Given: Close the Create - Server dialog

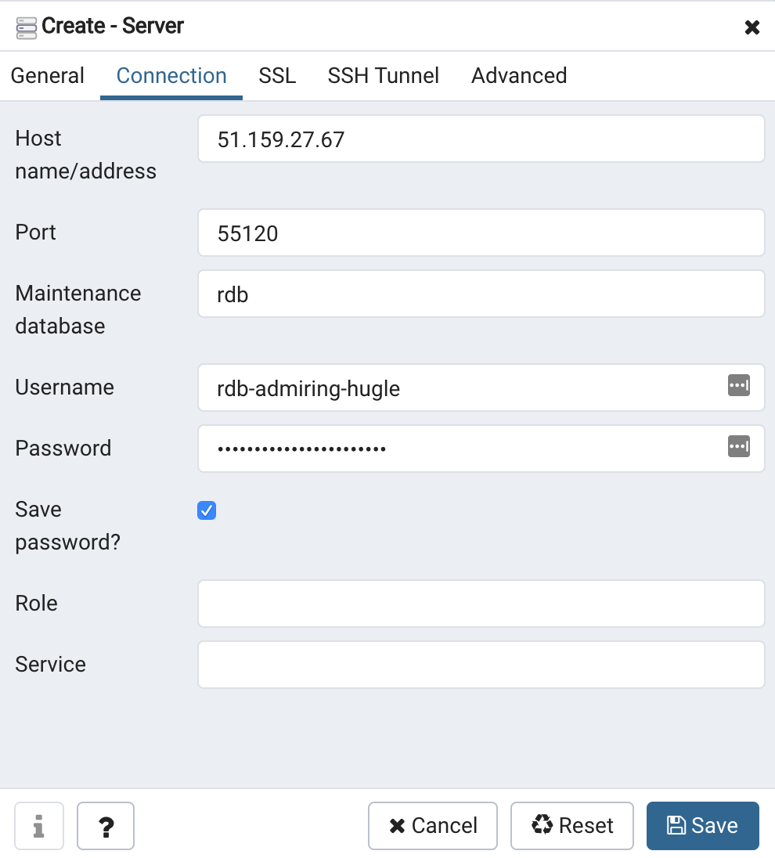Looking at the screenshot, I should (x=752, y=27).
